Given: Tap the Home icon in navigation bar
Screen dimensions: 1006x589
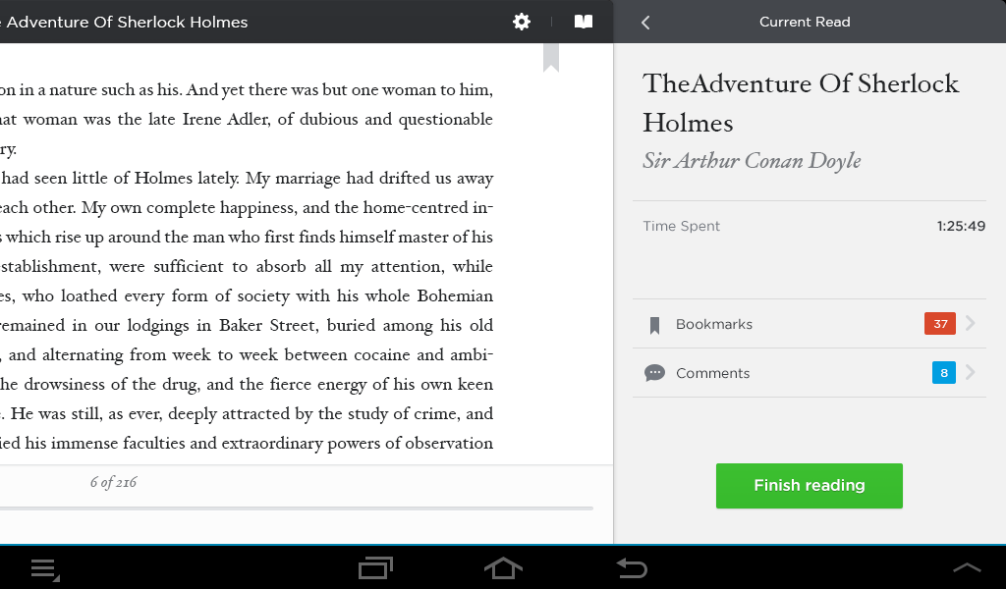Looking at the screenshot, I should (x=503, y=567).
